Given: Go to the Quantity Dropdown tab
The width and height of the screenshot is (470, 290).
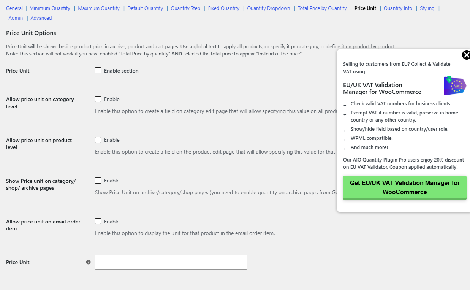Looking at the screenshot, I should pyautogui.click(x=269, y=8).
